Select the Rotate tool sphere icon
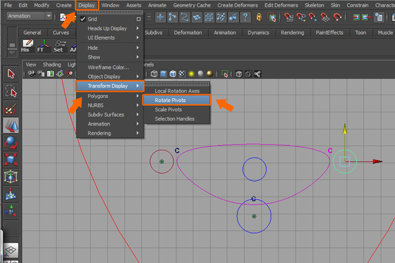The height and width of the screenshot is (263, 395). click(11, 143)
